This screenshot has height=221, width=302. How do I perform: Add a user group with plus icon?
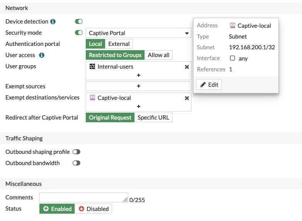(x=139, y=75)
